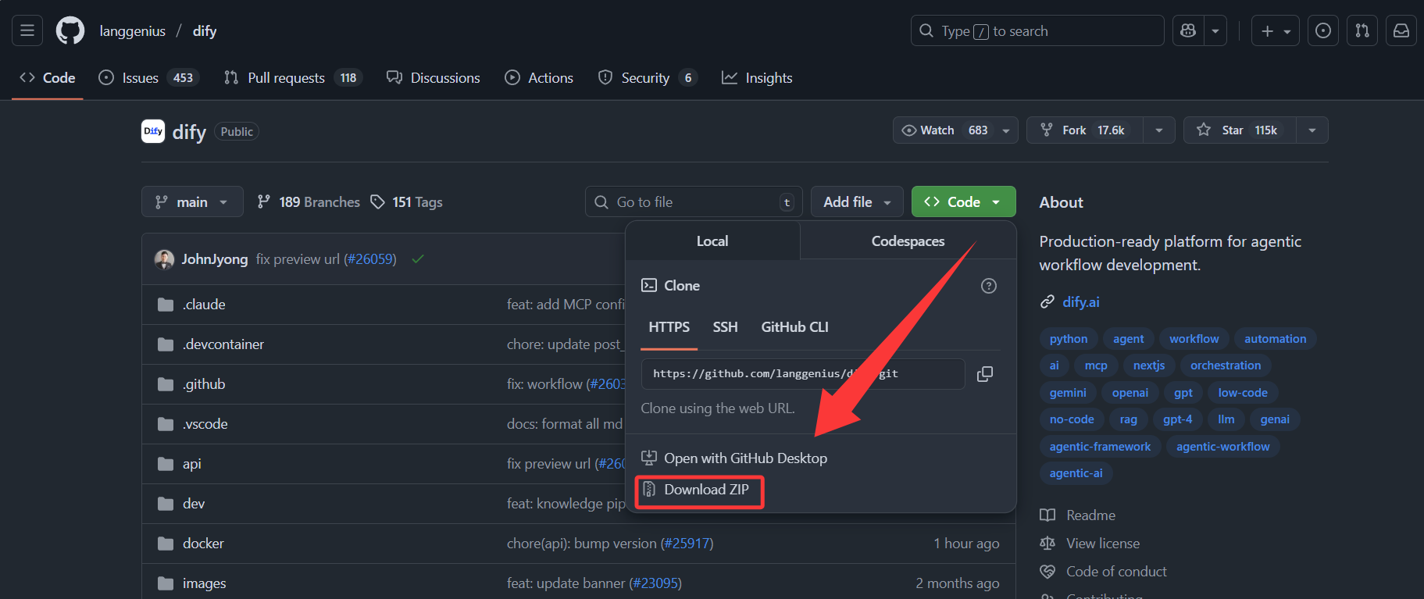Open the dify.ai website link
Screen dimensions: 1424x599
coord(1080,302)
